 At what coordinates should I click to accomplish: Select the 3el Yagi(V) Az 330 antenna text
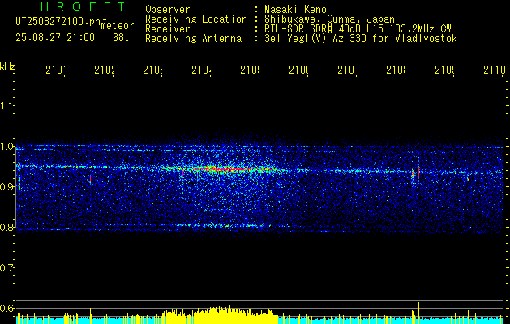[x=361, y=39]
